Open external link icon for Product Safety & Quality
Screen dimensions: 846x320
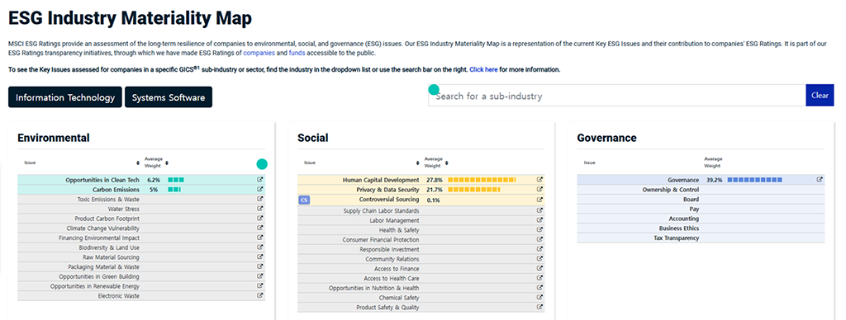540,307
